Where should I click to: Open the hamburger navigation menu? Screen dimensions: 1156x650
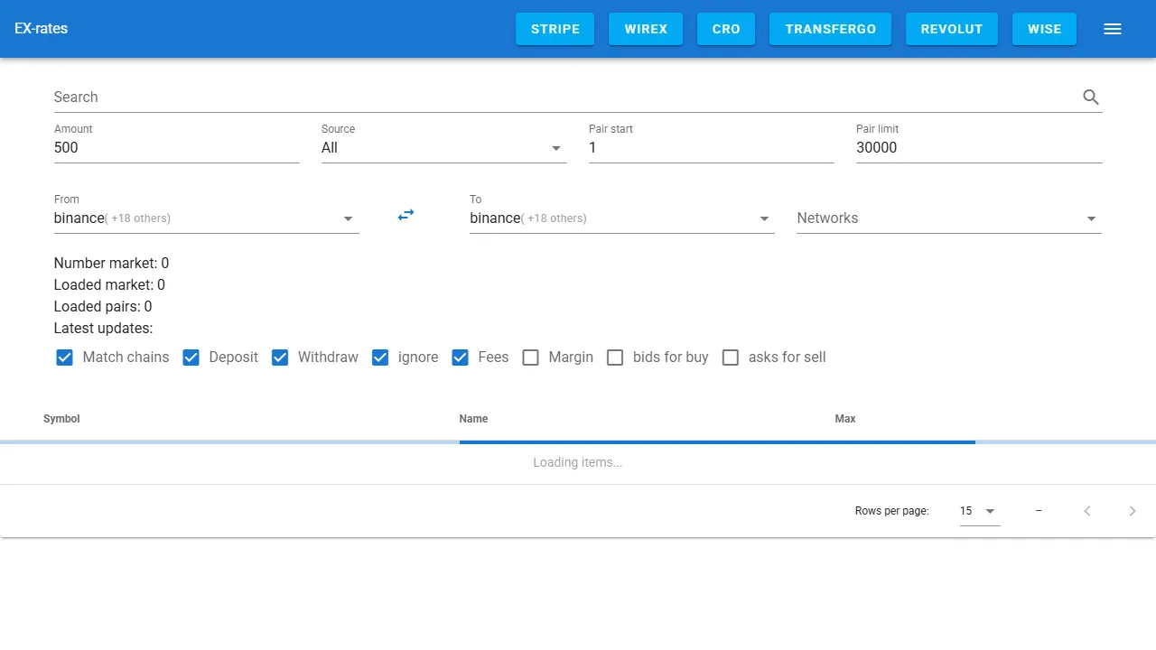pyautogui.click(x=1112, y=28)
